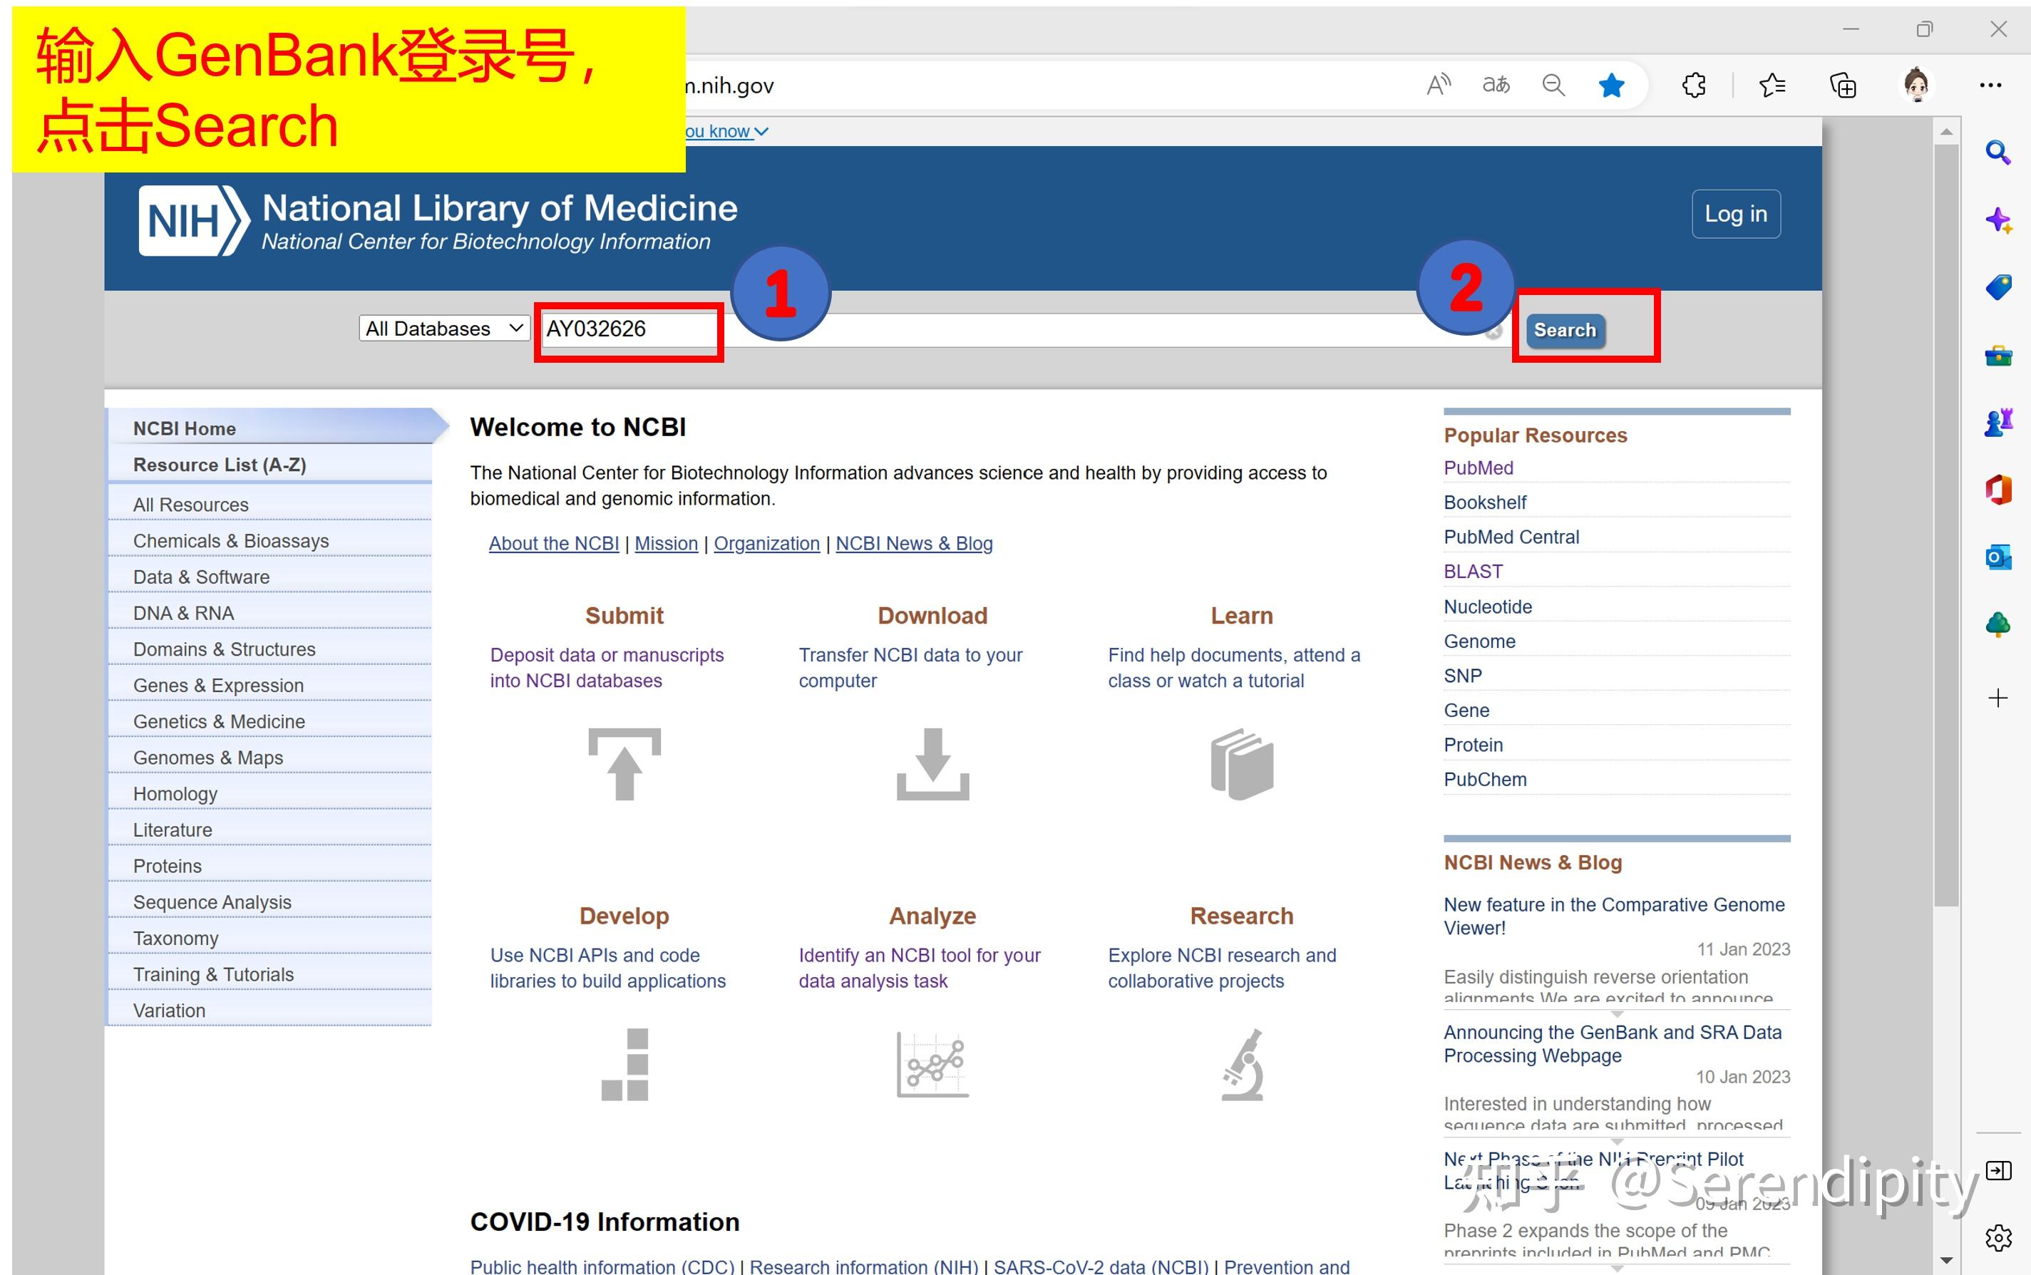The width and height of the screenshot is (2031, 1275).
Task: Select DNA & RNA in left menu
Action: click(183, 613)
